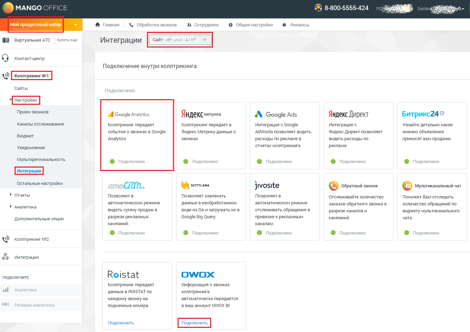The height and width of the screenshot is (332, 470).
Task: Open the Общие настройки menu tab
Action: (x=250, y=25)
